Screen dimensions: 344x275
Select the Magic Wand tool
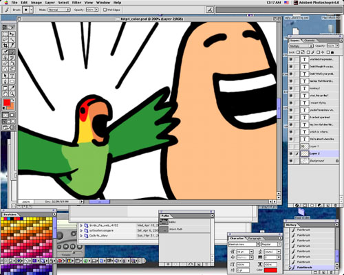coord(12,39)
